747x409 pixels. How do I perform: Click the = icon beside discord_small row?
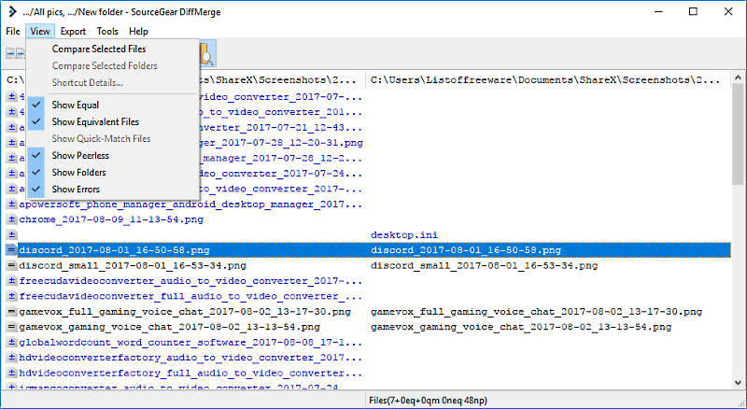12,265
